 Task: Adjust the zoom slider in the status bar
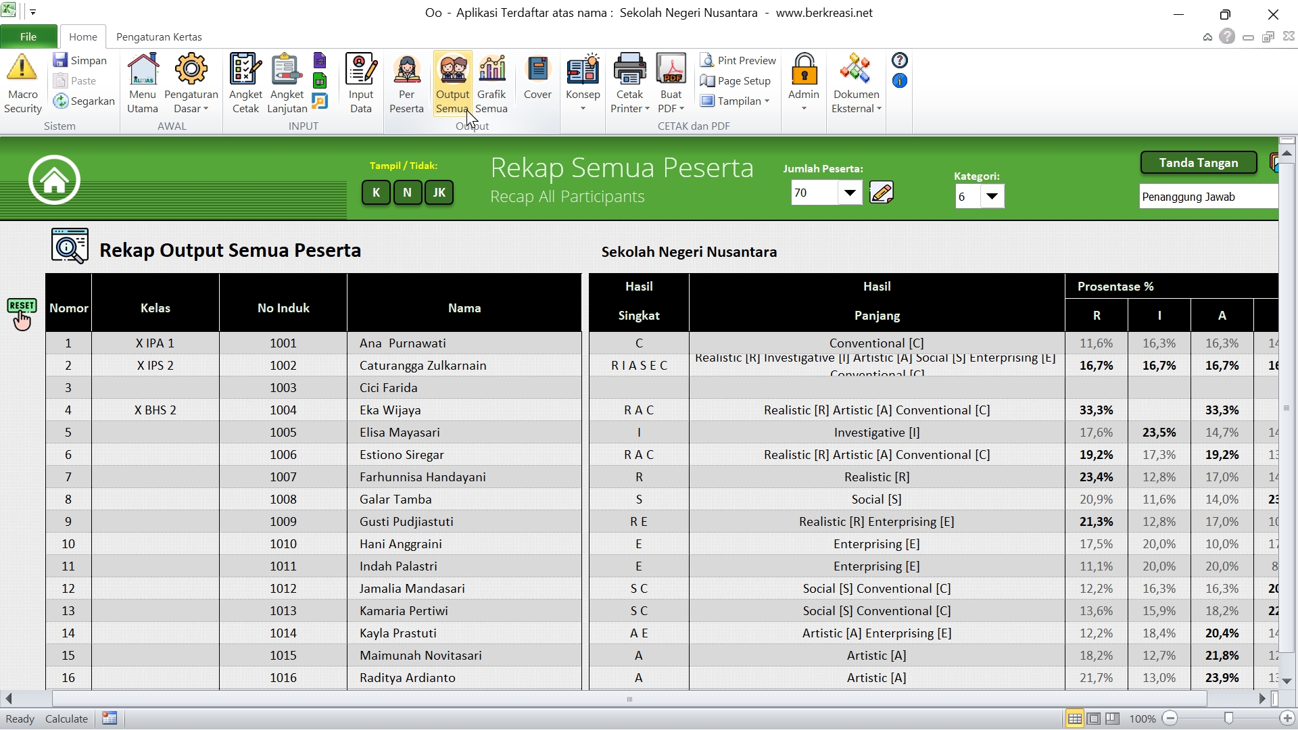click(1228, 719)
